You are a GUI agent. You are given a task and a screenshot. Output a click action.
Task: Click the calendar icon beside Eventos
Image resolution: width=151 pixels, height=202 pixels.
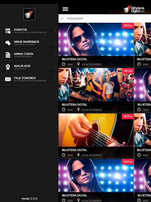8,31
